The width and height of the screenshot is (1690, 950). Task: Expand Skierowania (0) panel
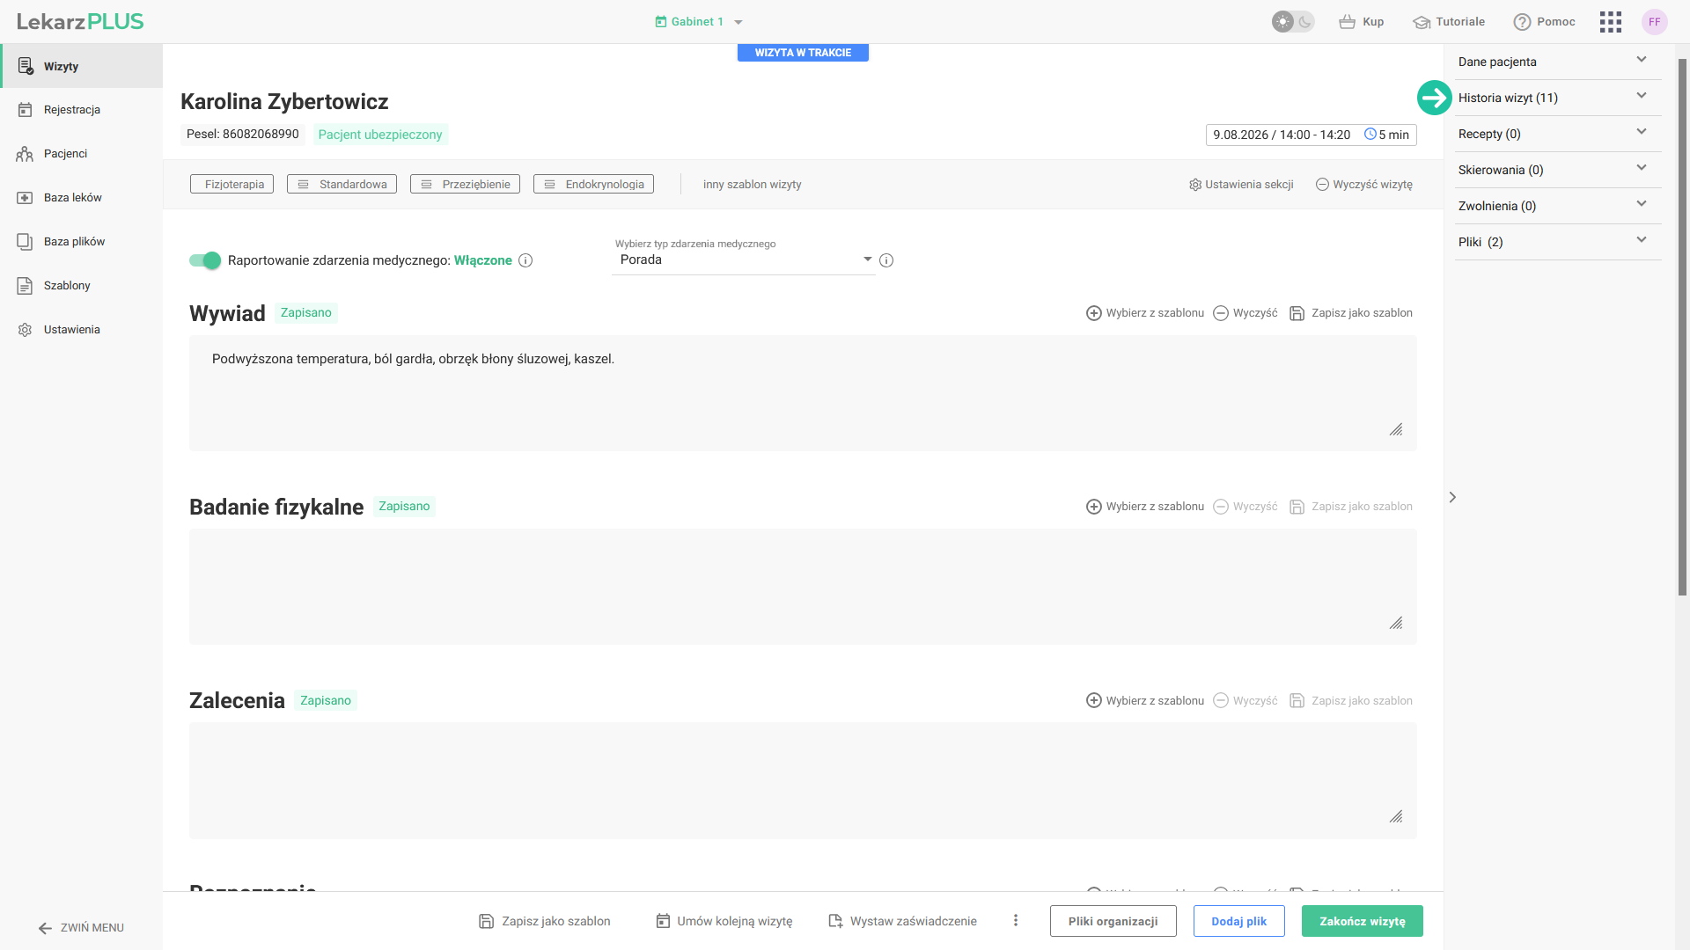click(x=1557, y=170)
